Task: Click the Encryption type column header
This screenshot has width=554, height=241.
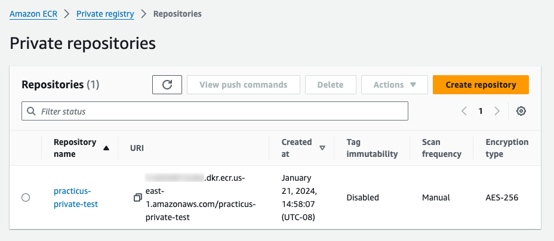Action: point(507,148)
